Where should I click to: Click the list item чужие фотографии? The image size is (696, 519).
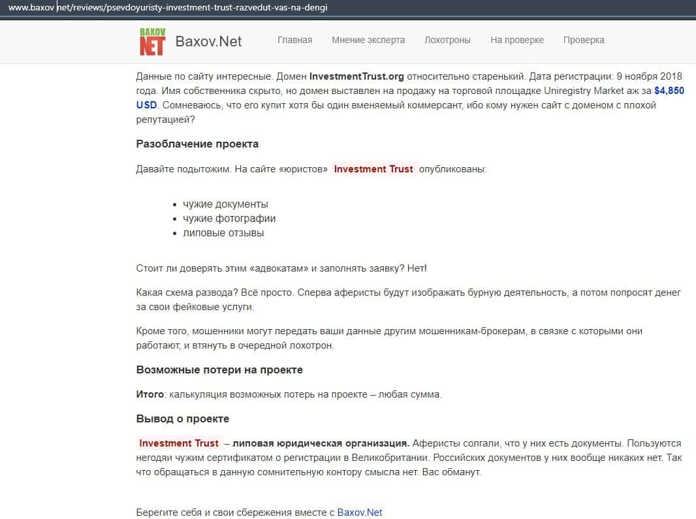click(x=229, y=219)
